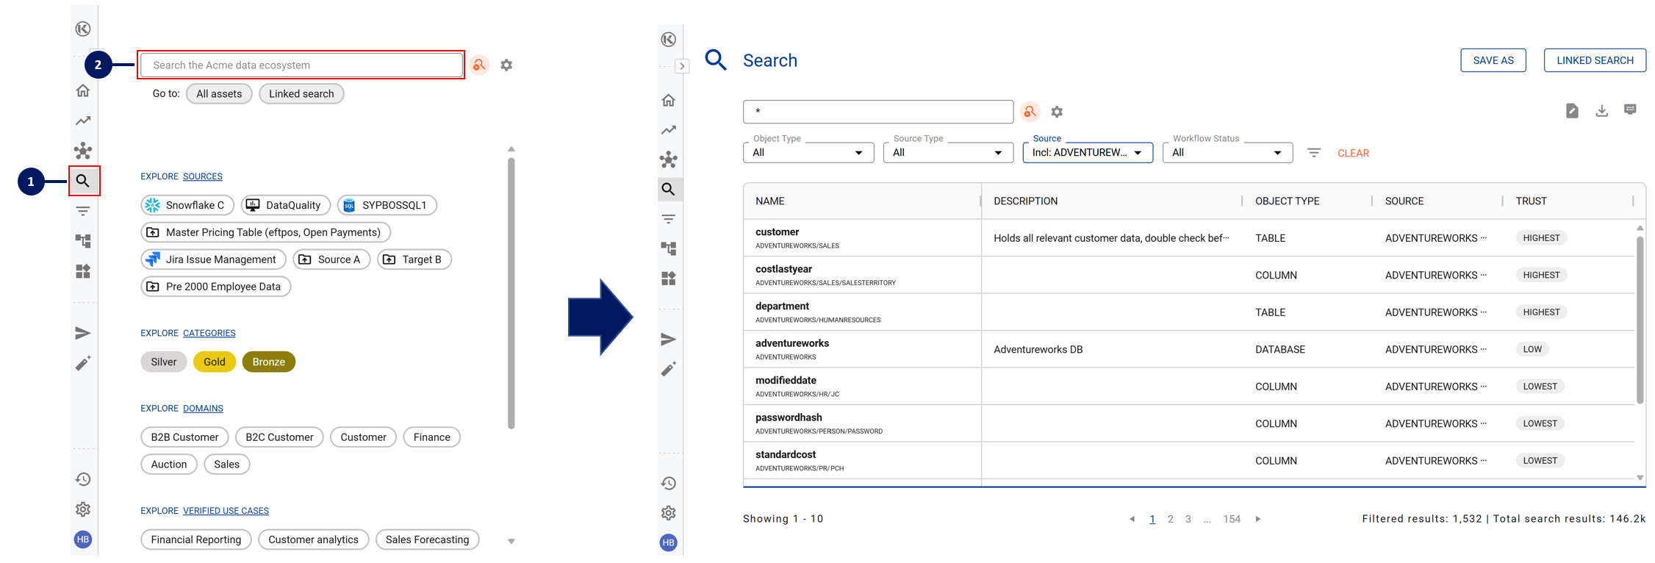Click the HB user avatar in left sidebar
This screenshot has width=1655, height=563.
[83, 539]
